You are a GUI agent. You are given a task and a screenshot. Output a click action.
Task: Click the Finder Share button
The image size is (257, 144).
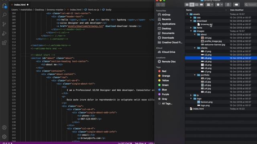coord(228,5)
